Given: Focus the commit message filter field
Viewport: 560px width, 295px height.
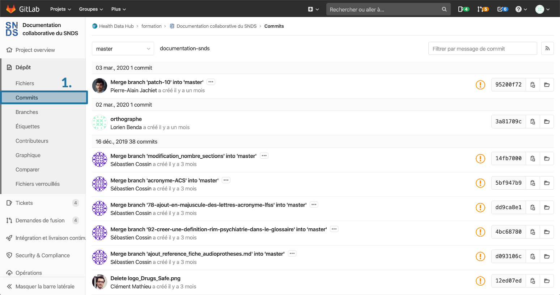Looking at the screenshot, I should coord(482,49).
